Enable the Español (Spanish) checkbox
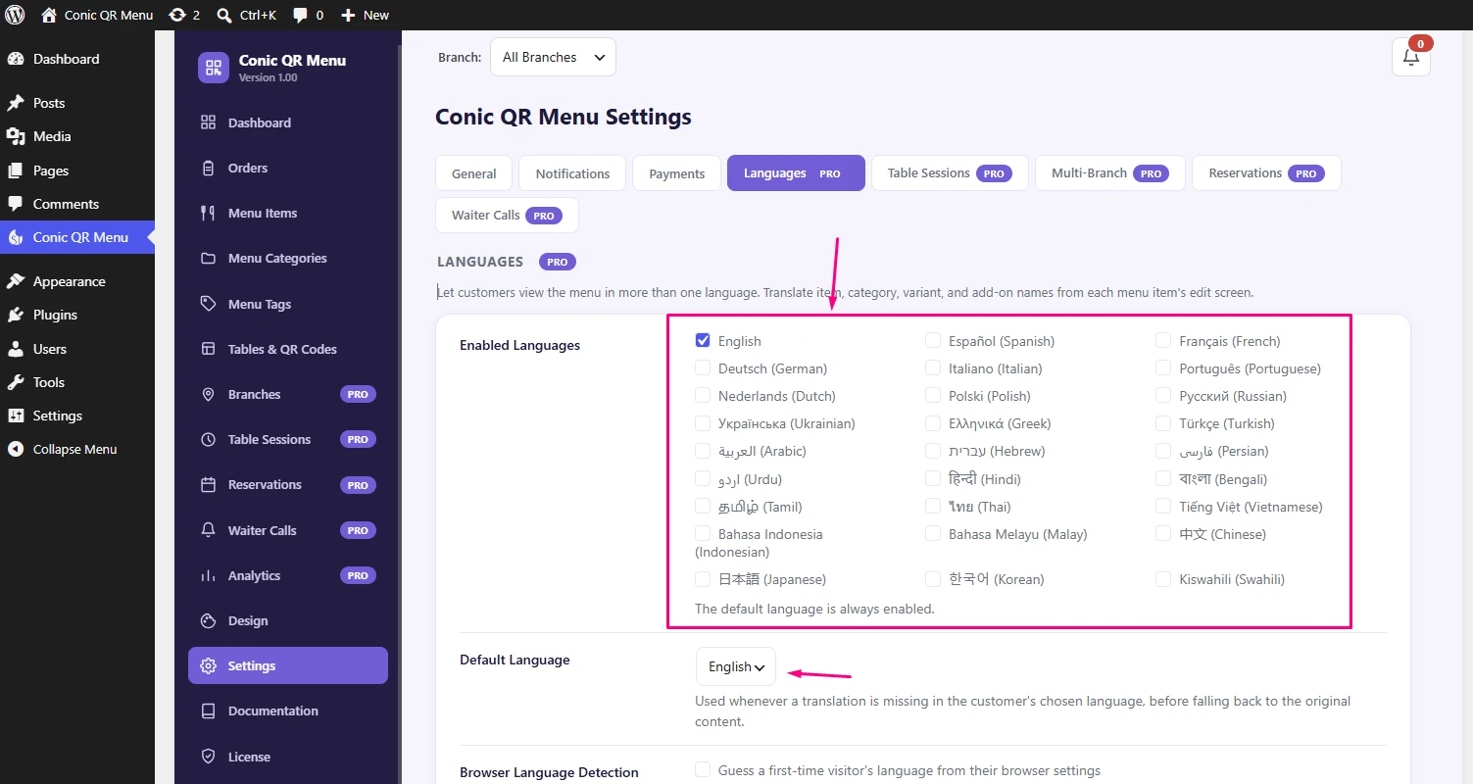Screen dimensions: 1473x784 [933, 340]
